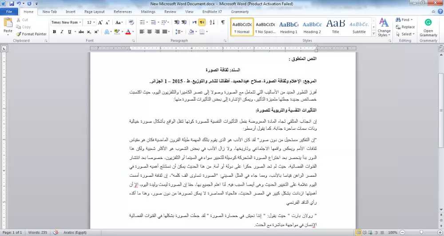
Task: Zoom in with plus button
Action: tap(440, 232)
